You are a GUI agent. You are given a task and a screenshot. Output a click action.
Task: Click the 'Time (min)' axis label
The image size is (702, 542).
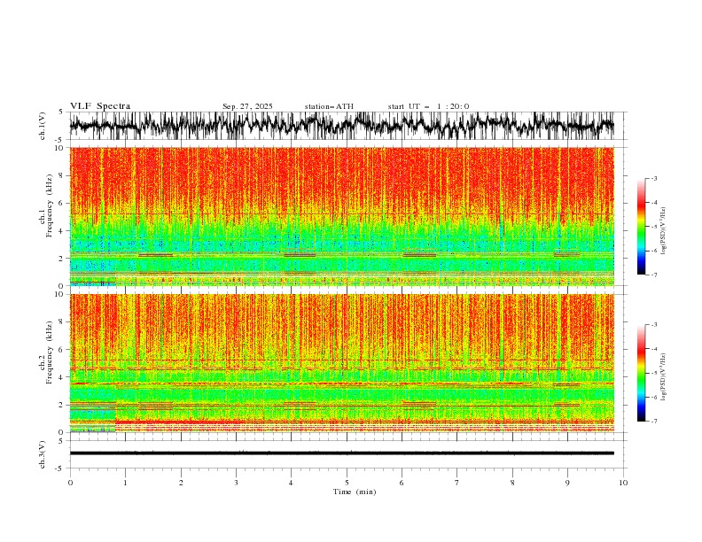coord(355,492)
